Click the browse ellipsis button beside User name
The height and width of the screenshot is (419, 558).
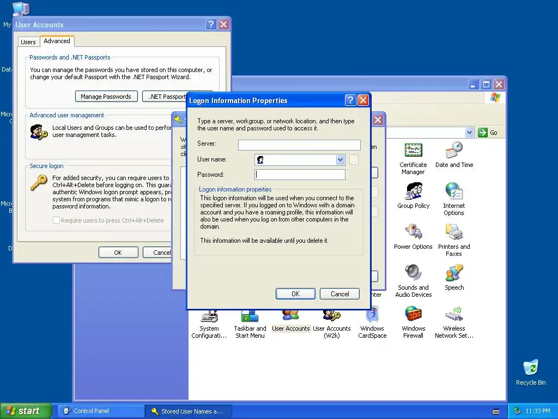pyautogui.click(x=353, y=160)
